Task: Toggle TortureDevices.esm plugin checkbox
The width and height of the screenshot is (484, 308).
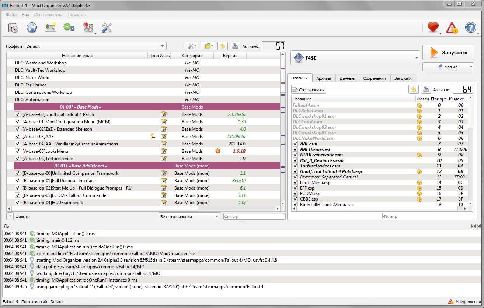Action: coord(295,166)
